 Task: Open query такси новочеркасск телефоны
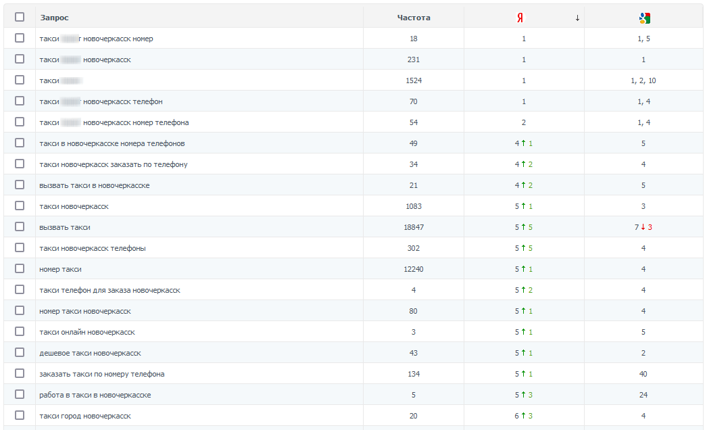click(93, 248)
